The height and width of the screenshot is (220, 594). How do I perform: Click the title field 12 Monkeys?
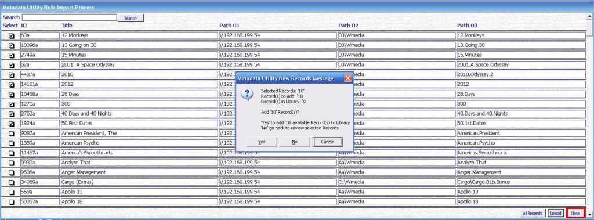click(139, 35)
